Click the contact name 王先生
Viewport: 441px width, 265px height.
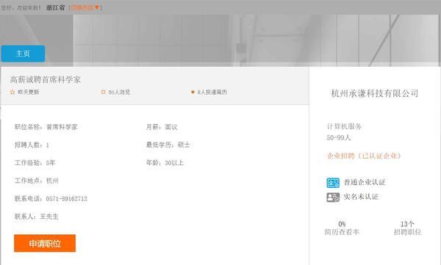pyautogui.click(x=49, y=217)
